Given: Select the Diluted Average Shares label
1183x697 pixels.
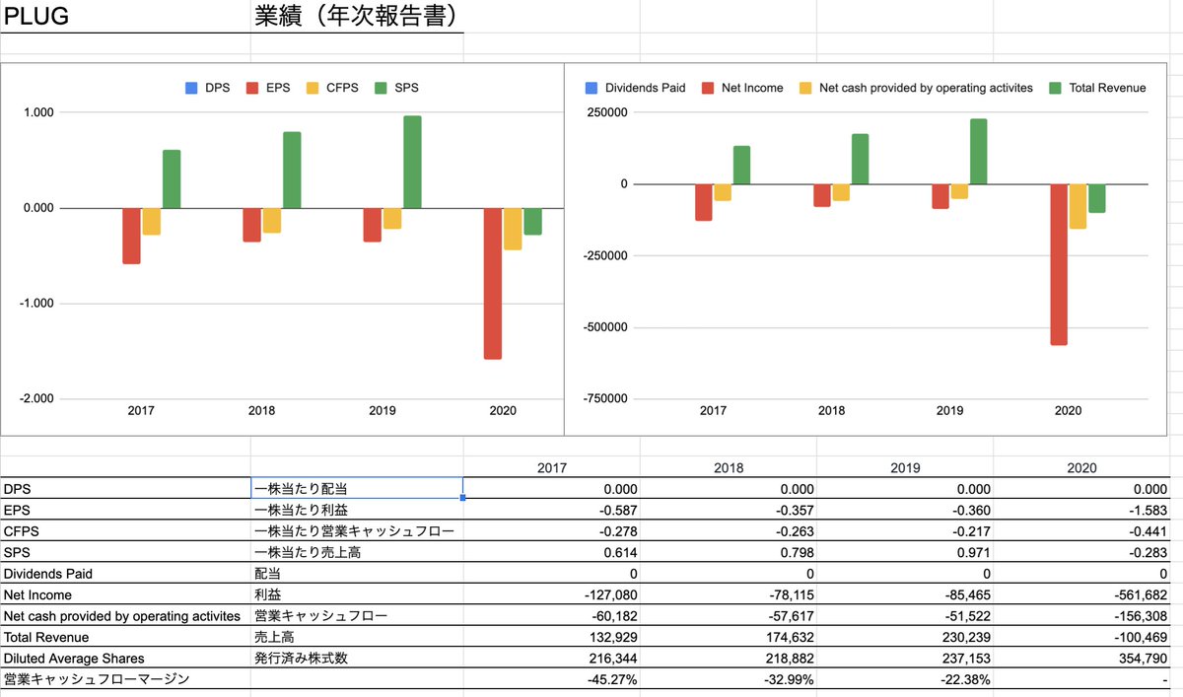Looking at the screenshot, I should 125,659.
